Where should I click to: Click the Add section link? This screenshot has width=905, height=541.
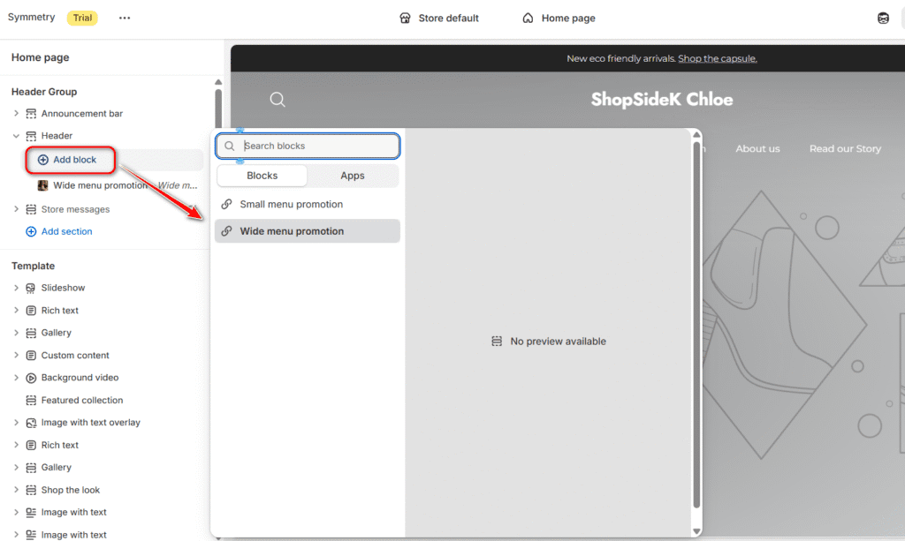pos(66,231)
